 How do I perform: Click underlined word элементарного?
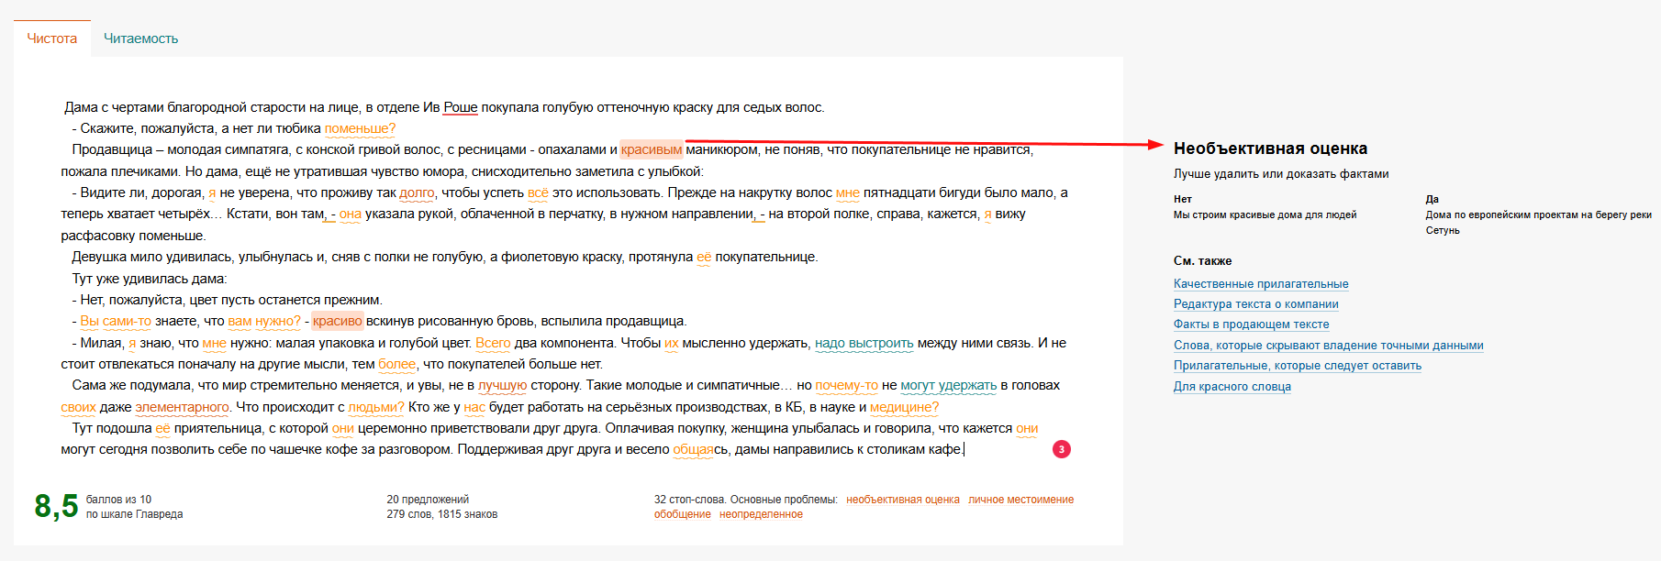pyautogui.click(x=183, y=407)
